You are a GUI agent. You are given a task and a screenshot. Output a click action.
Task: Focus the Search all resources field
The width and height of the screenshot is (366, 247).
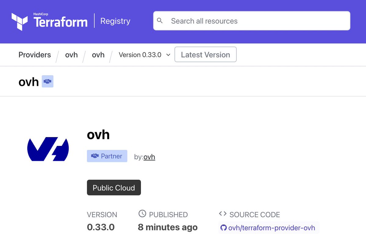click(252, 21)
